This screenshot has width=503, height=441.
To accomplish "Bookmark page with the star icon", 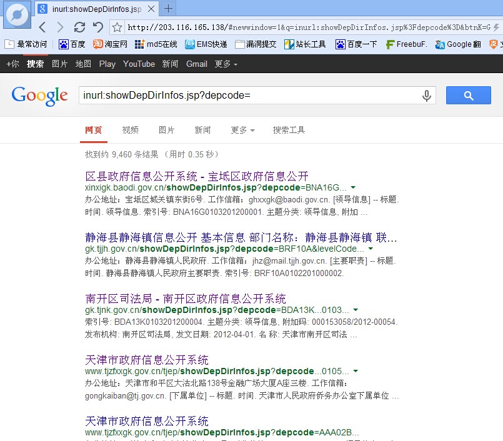I will (x=117, y=27).
